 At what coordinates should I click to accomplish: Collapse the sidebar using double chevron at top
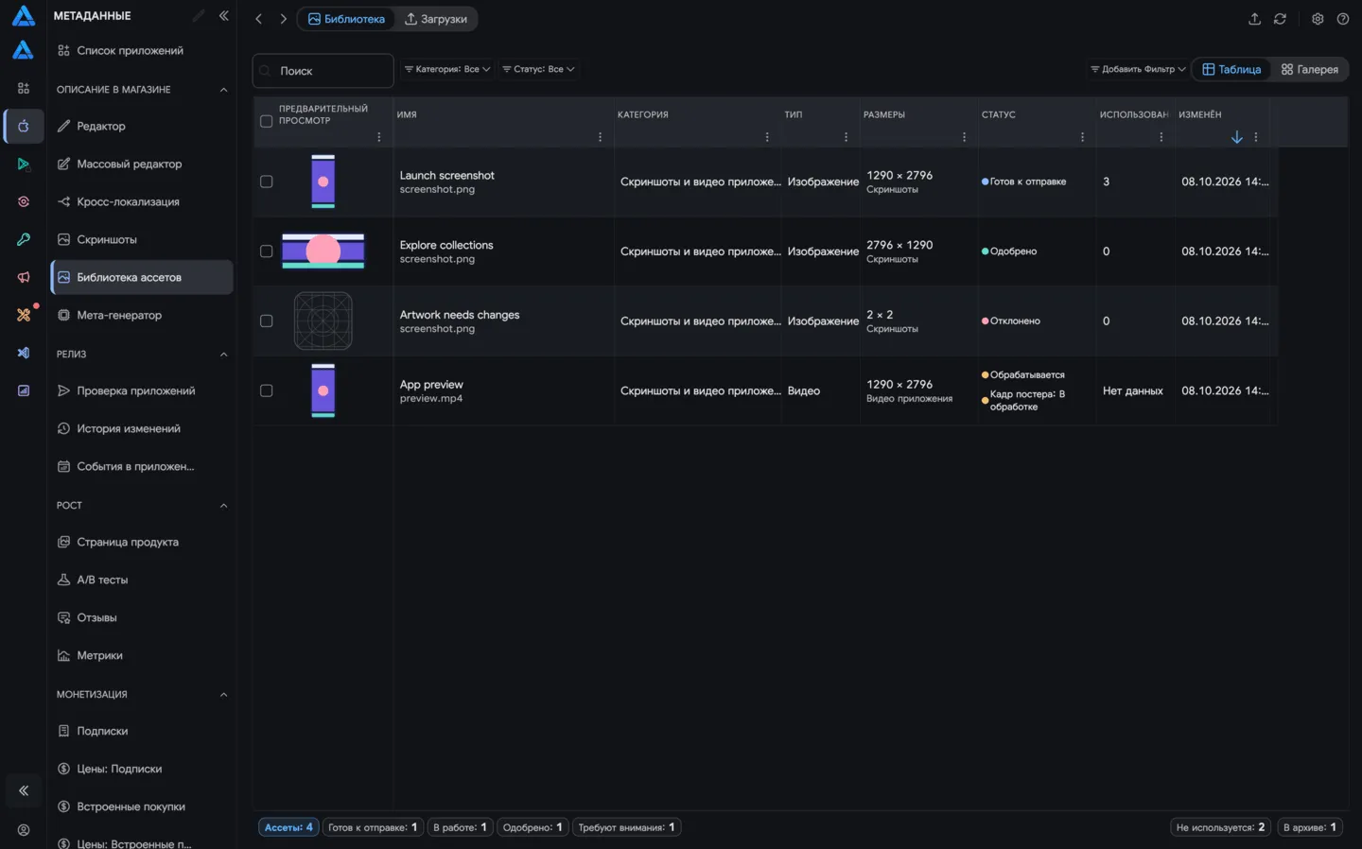click(223, 16)
